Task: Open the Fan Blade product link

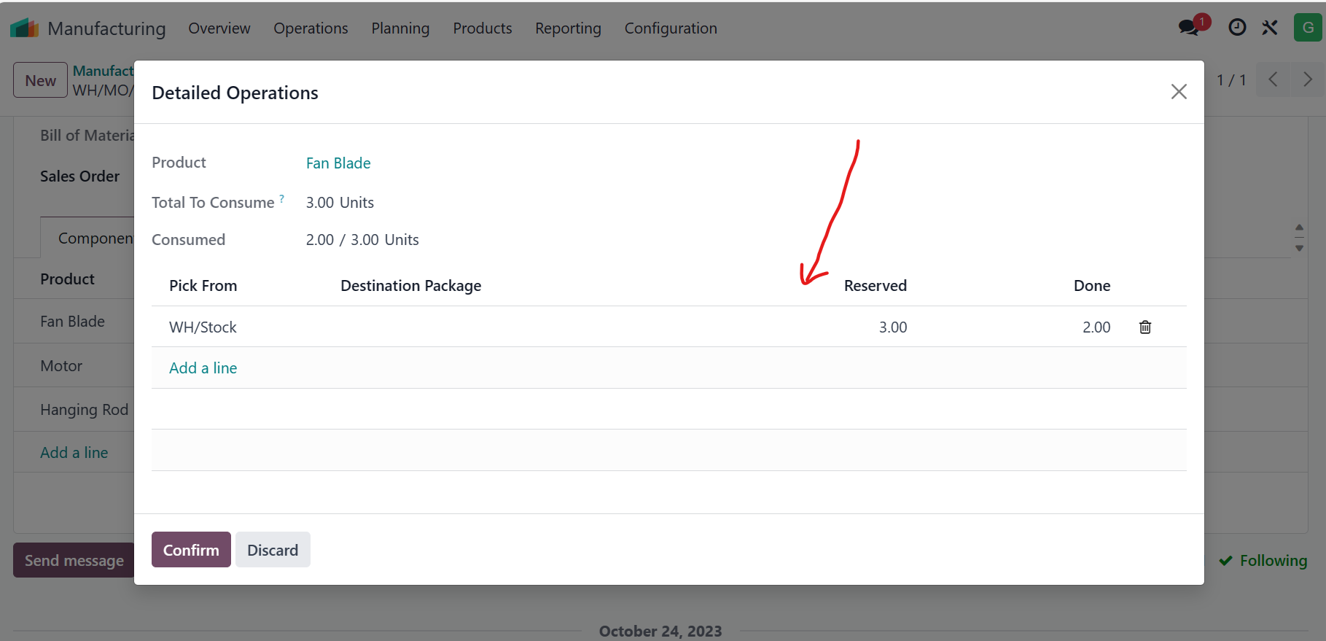Action: pyautogui.click(x=338, y=163)
